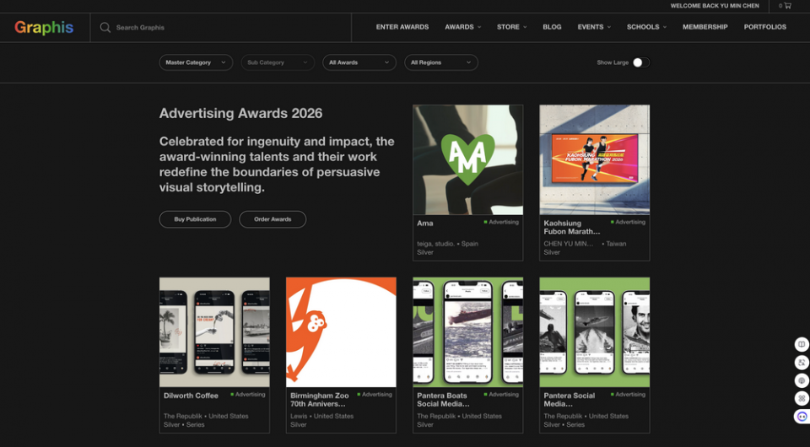Image resolution: width=810 pixels, height=447 pixels.
Task: Expand the Sub Category dropdown
Action: [x=278, y=62]
